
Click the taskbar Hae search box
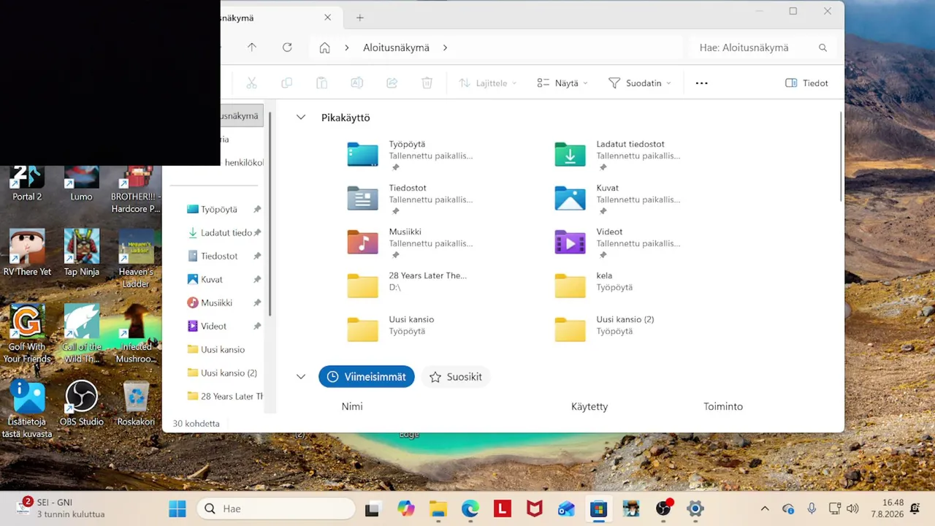click(276, 508)
